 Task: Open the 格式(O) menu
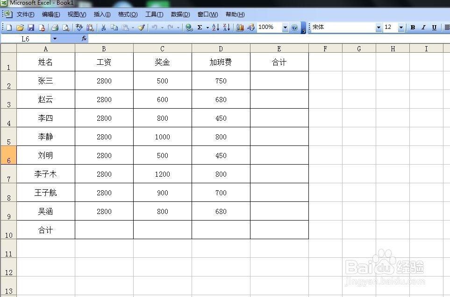[x=128, y=14]
